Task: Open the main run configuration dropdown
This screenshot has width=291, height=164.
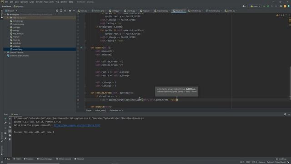Action: [x=255, y=6]
